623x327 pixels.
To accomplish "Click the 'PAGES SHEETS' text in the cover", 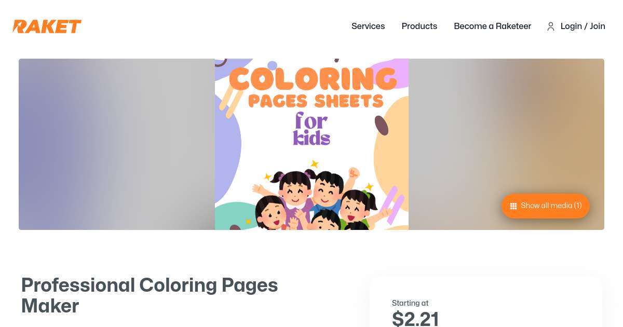I will (316, 100).
